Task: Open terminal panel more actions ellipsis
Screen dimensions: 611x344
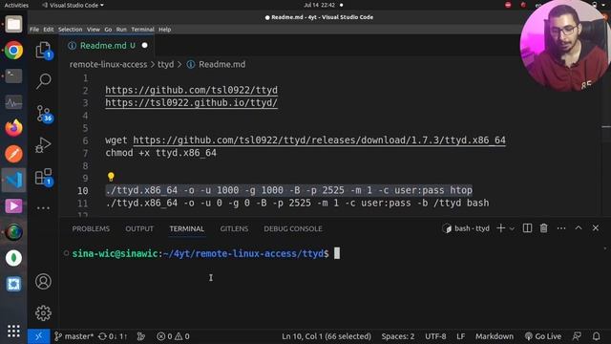Action: (x=561, y=228)
